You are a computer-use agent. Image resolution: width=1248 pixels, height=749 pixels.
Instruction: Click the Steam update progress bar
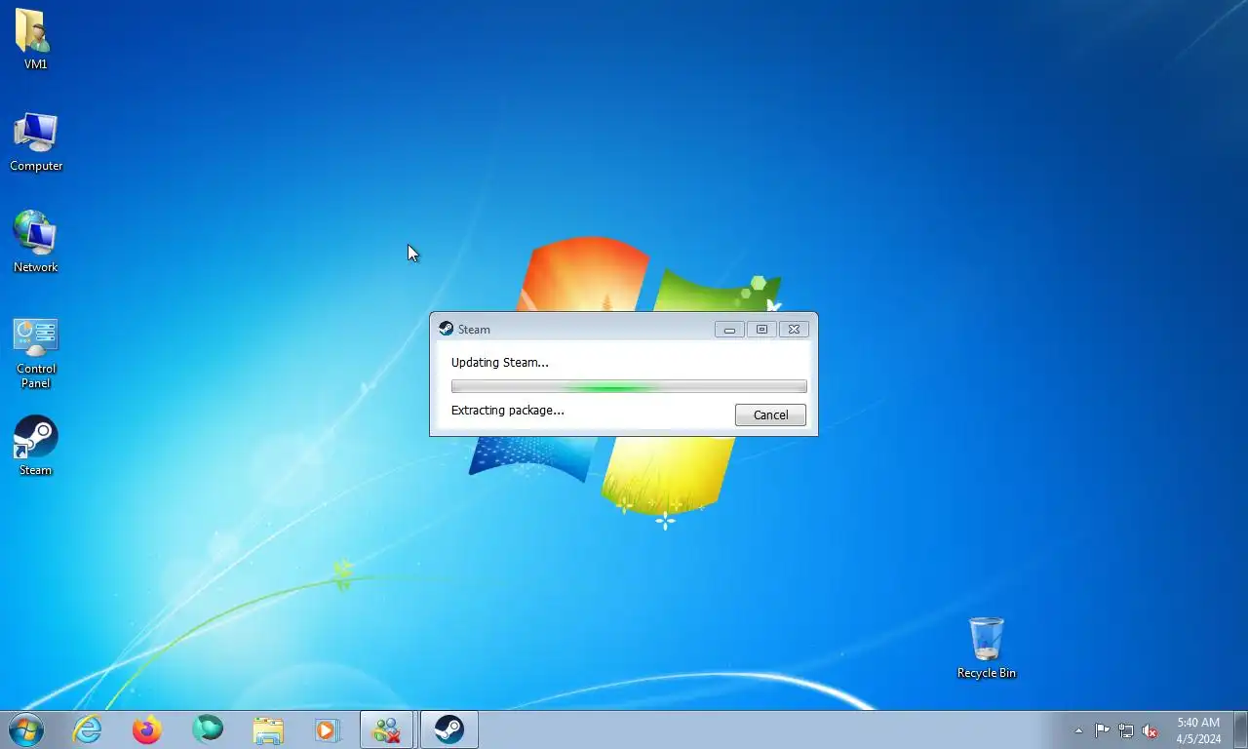629,386
